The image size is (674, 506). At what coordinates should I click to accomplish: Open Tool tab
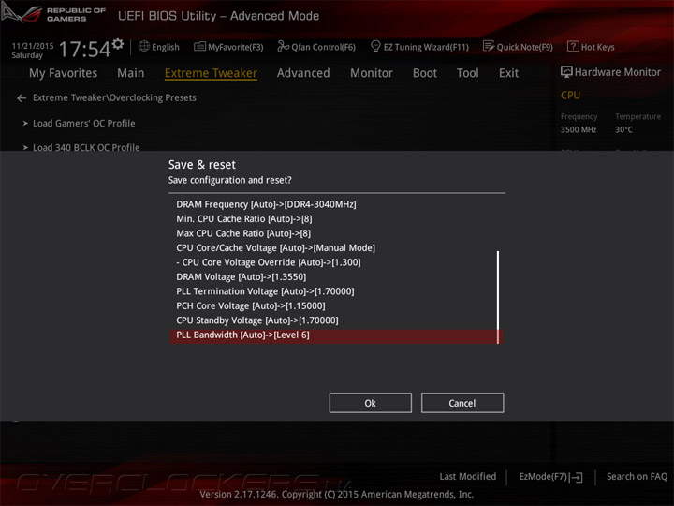[468, 73]
